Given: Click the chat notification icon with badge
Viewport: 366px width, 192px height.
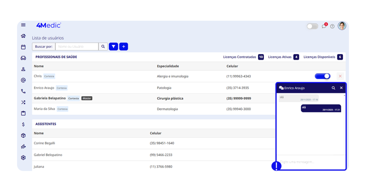Looking at the screenshot, I should 324,26.
